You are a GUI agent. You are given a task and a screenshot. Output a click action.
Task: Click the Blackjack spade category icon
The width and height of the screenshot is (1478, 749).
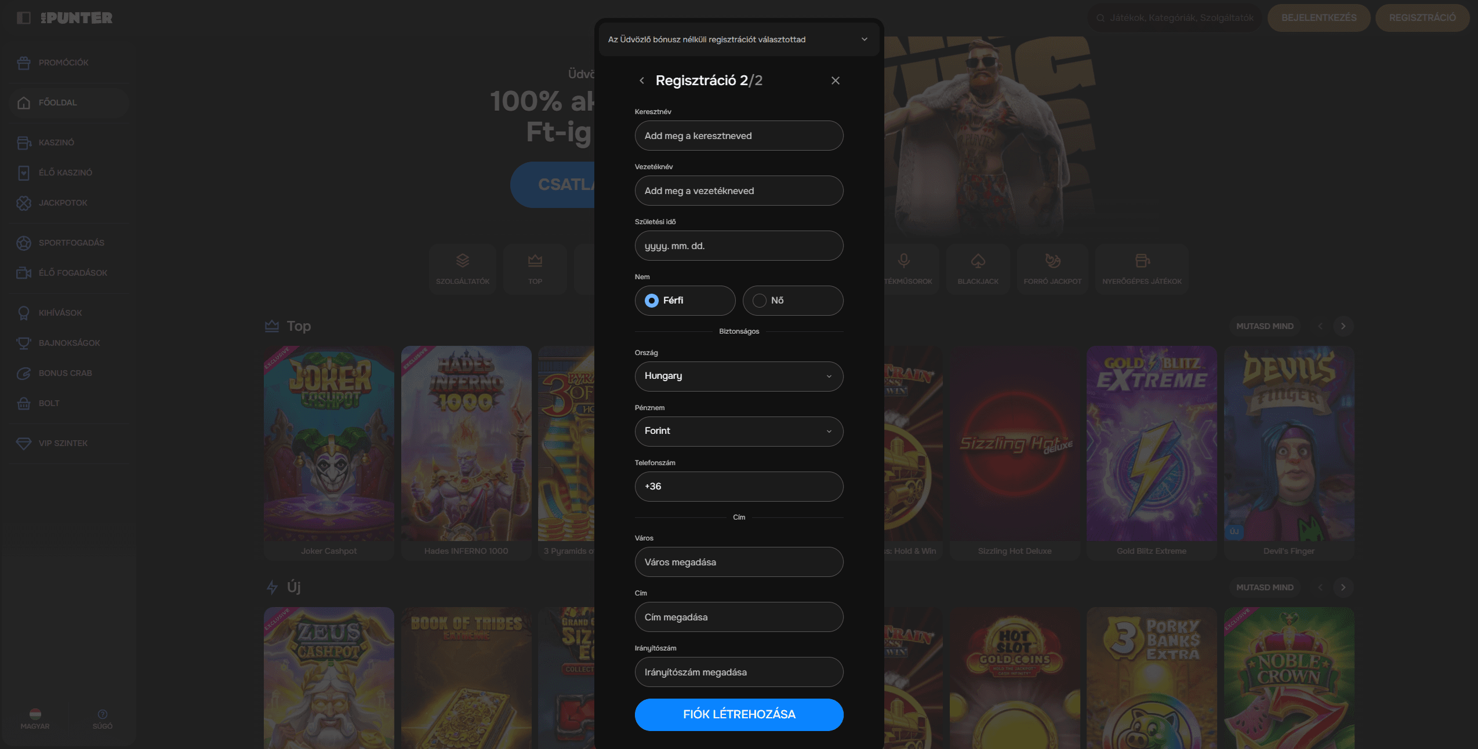click(978, 261)
